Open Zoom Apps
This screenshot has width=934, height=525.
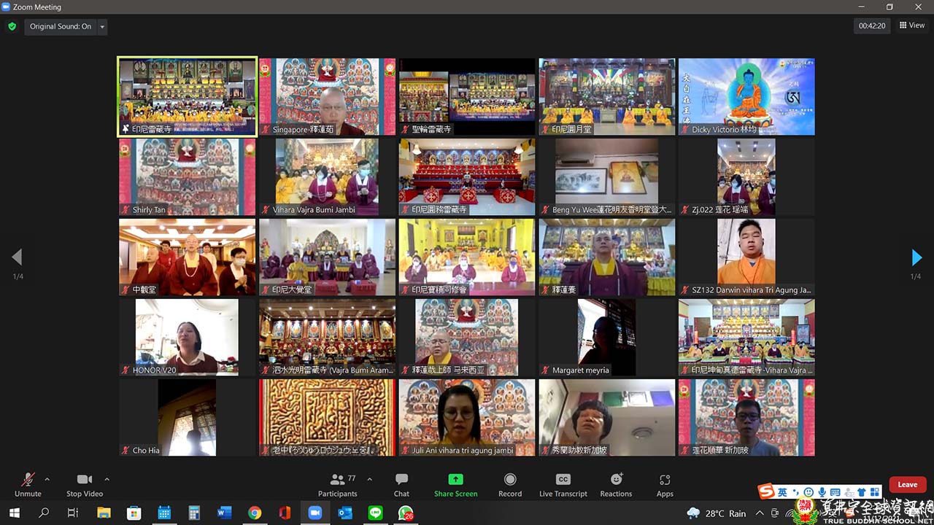pyautogui.click(x=664, y=484)
